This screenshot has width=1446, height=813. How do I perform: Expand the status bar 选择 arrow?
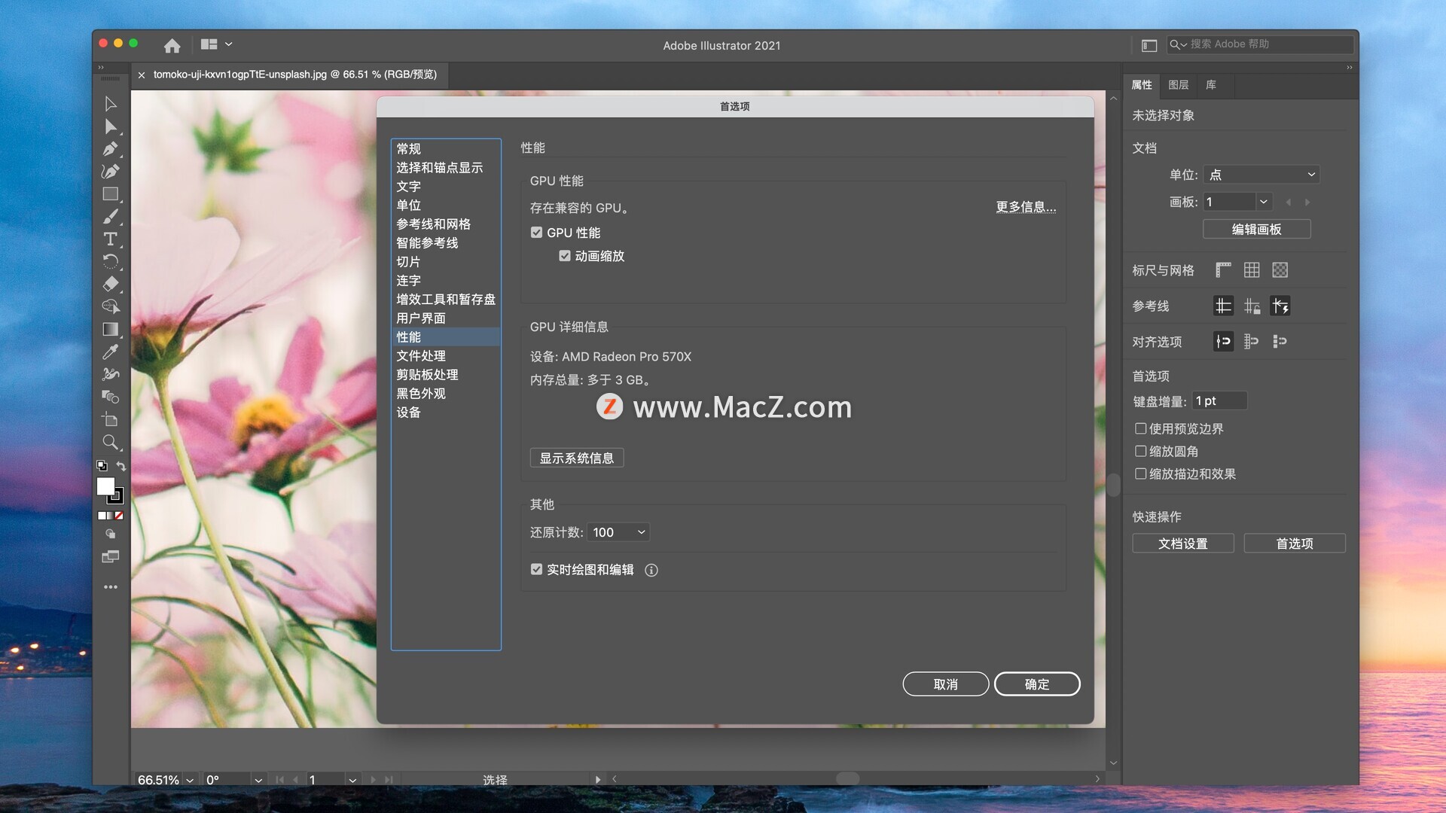coord(598,780)
